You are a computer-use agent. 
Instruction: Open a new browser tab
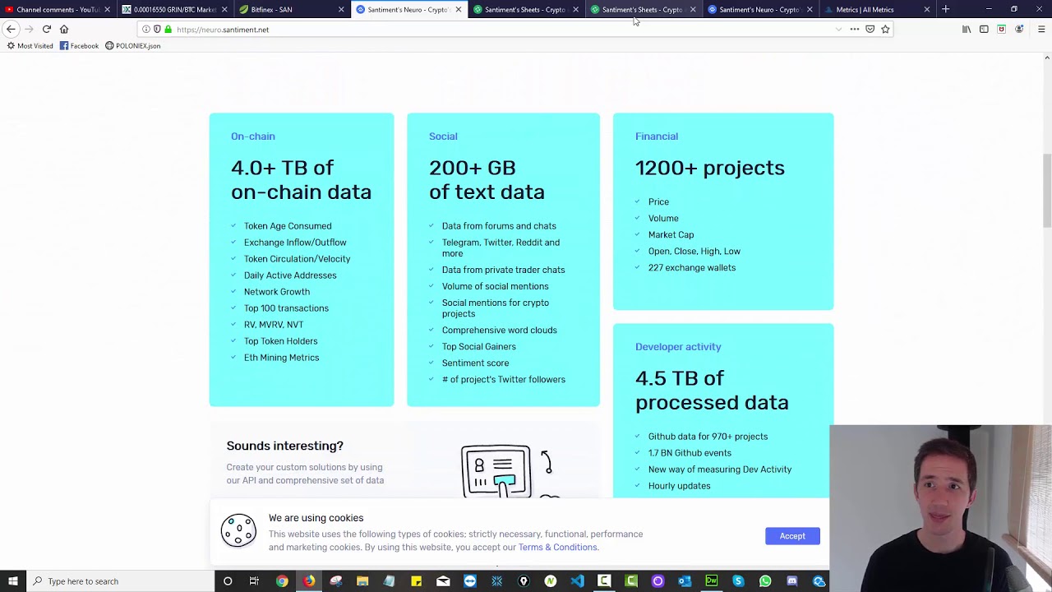[945, 9]
